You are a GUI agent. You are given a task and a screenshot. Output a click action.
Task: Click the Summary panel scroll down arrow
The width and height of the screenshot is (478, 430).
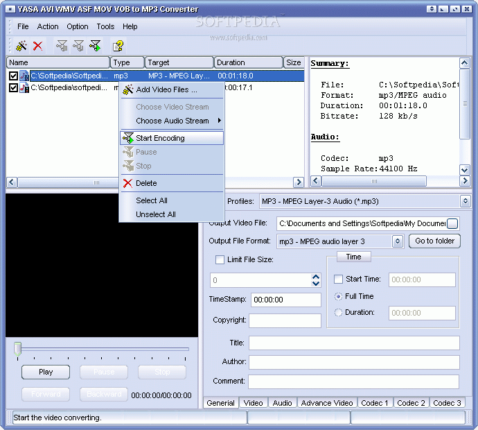click(x=465, y=170)
